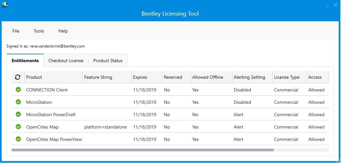This screenshot has width=341, height=163.
Task: Click green check icon beside MicroStation row
Action: [x=18, y=102]
